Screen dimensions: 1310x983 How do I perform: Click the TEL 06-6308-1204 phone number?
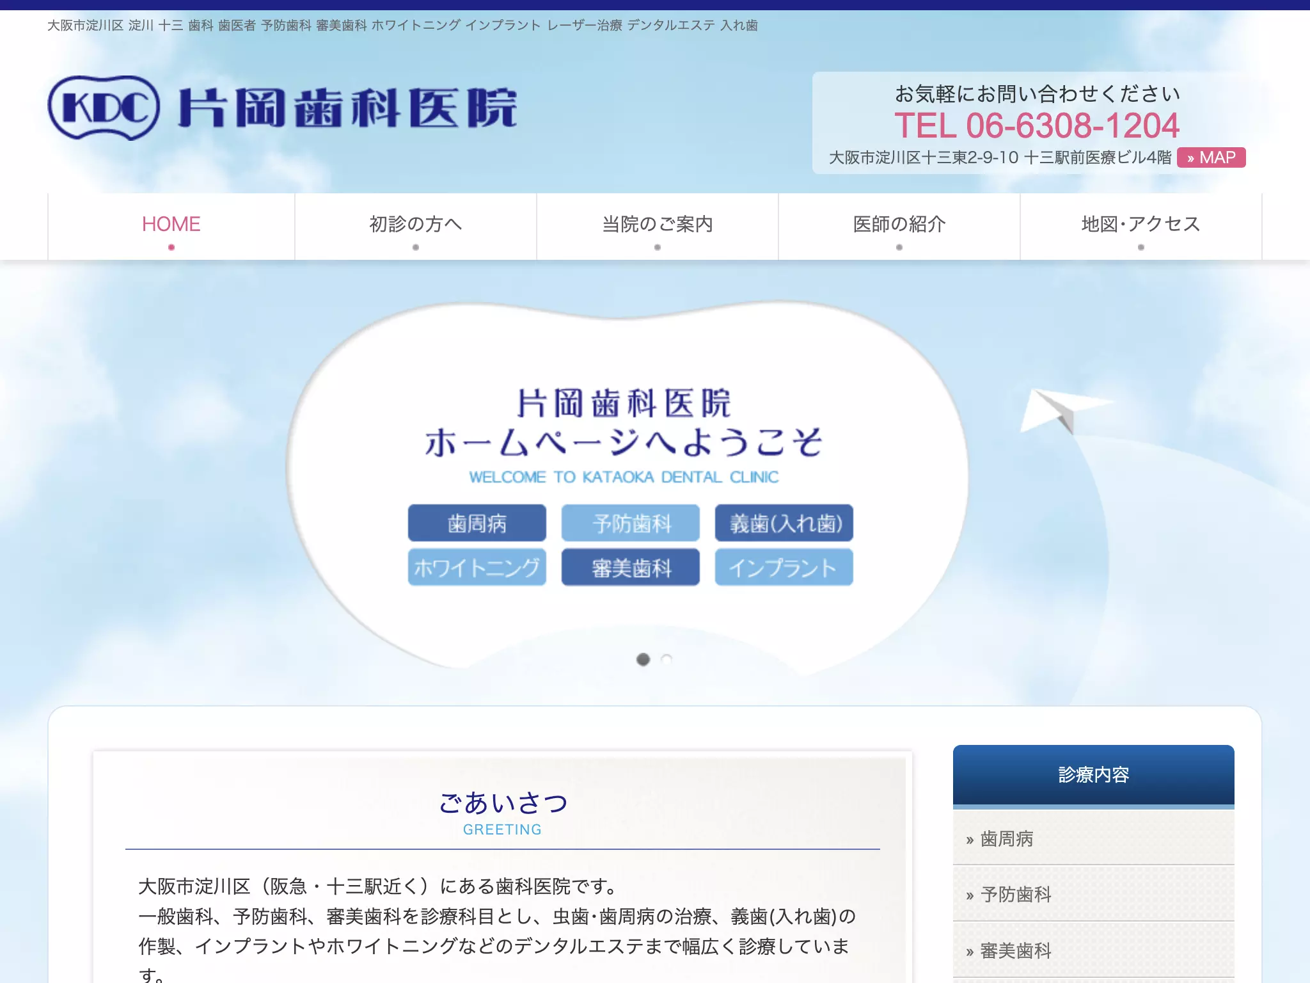point(1037,125)
